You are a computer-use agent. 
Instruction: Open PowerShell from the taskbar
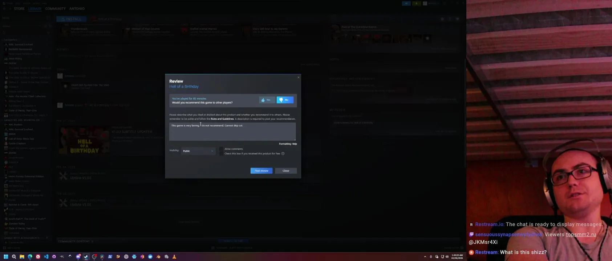110,257
